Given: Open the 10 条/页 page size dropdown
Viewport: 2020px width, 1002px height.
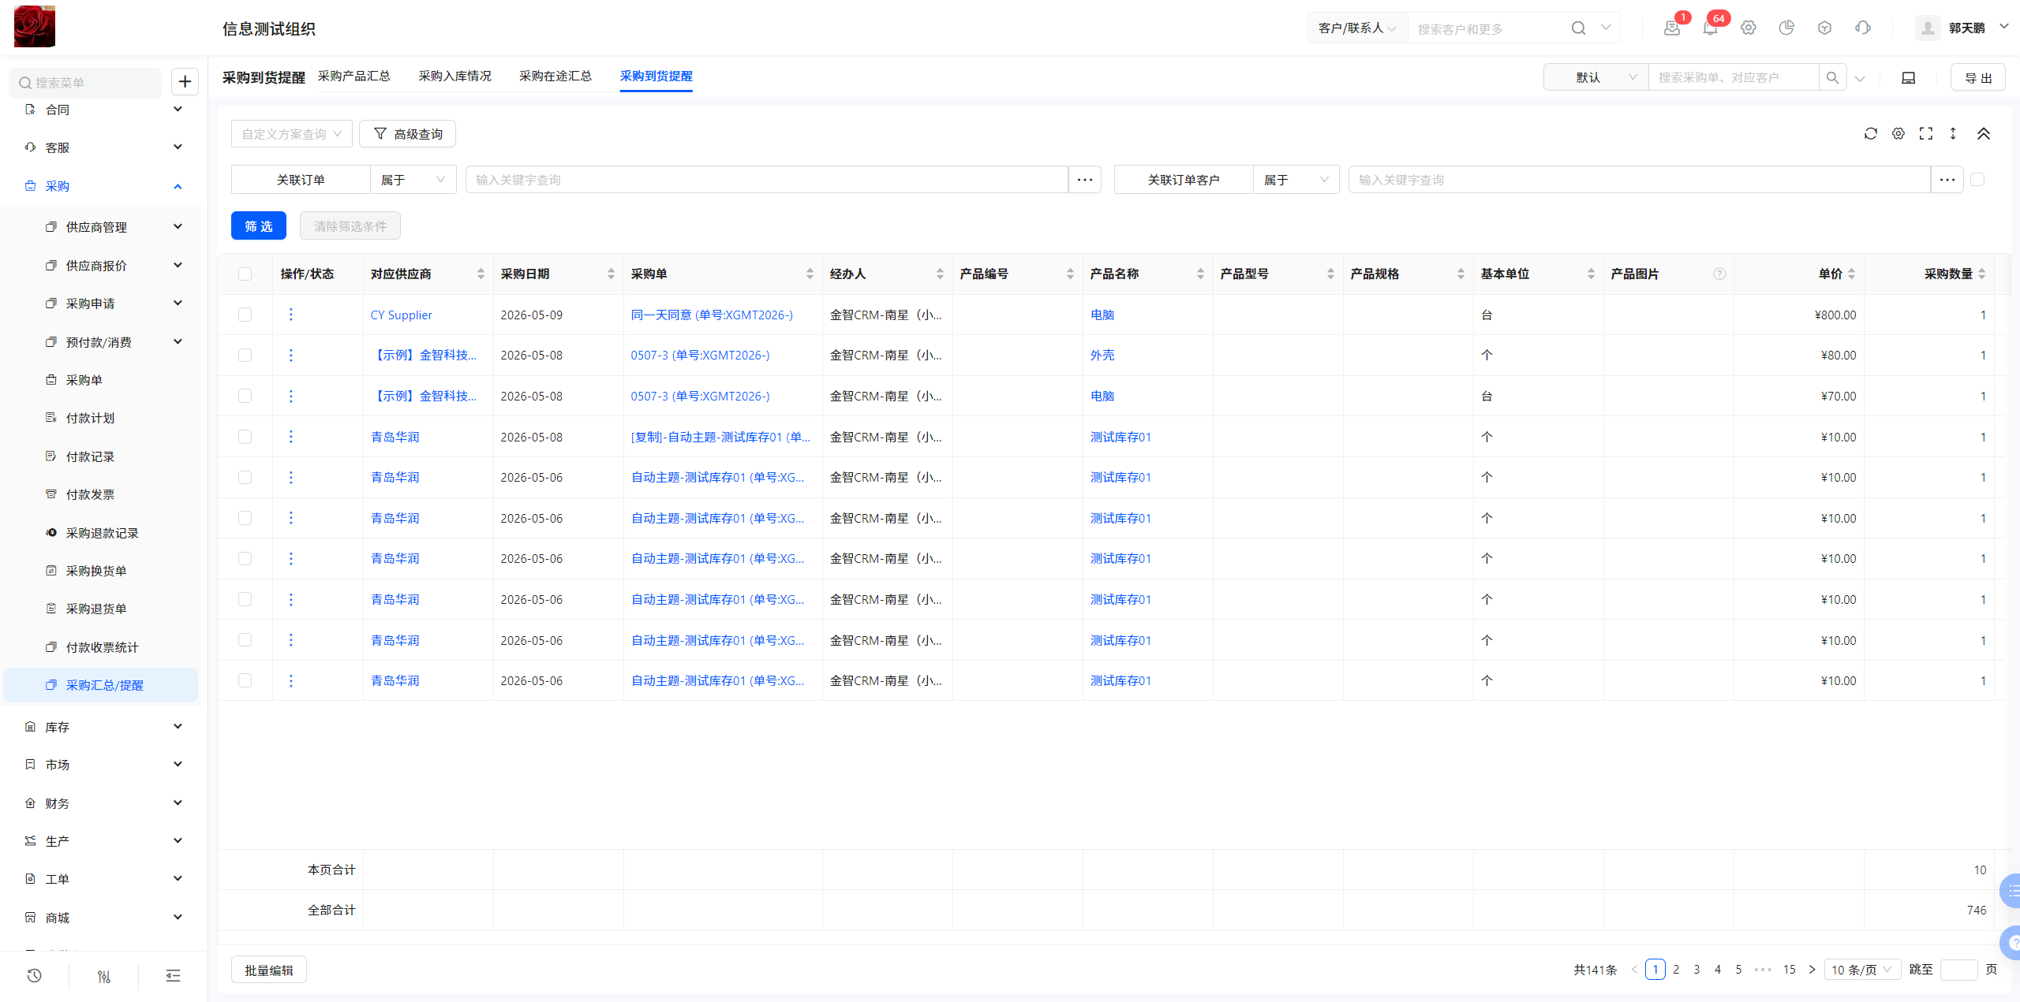Looking at the screenshot, I should pyautogui.click(x=1862, y=970).
